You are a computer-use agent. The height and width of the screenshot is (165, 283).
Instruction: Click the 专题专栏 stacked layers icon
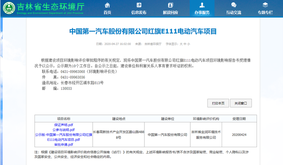point(265,5)
